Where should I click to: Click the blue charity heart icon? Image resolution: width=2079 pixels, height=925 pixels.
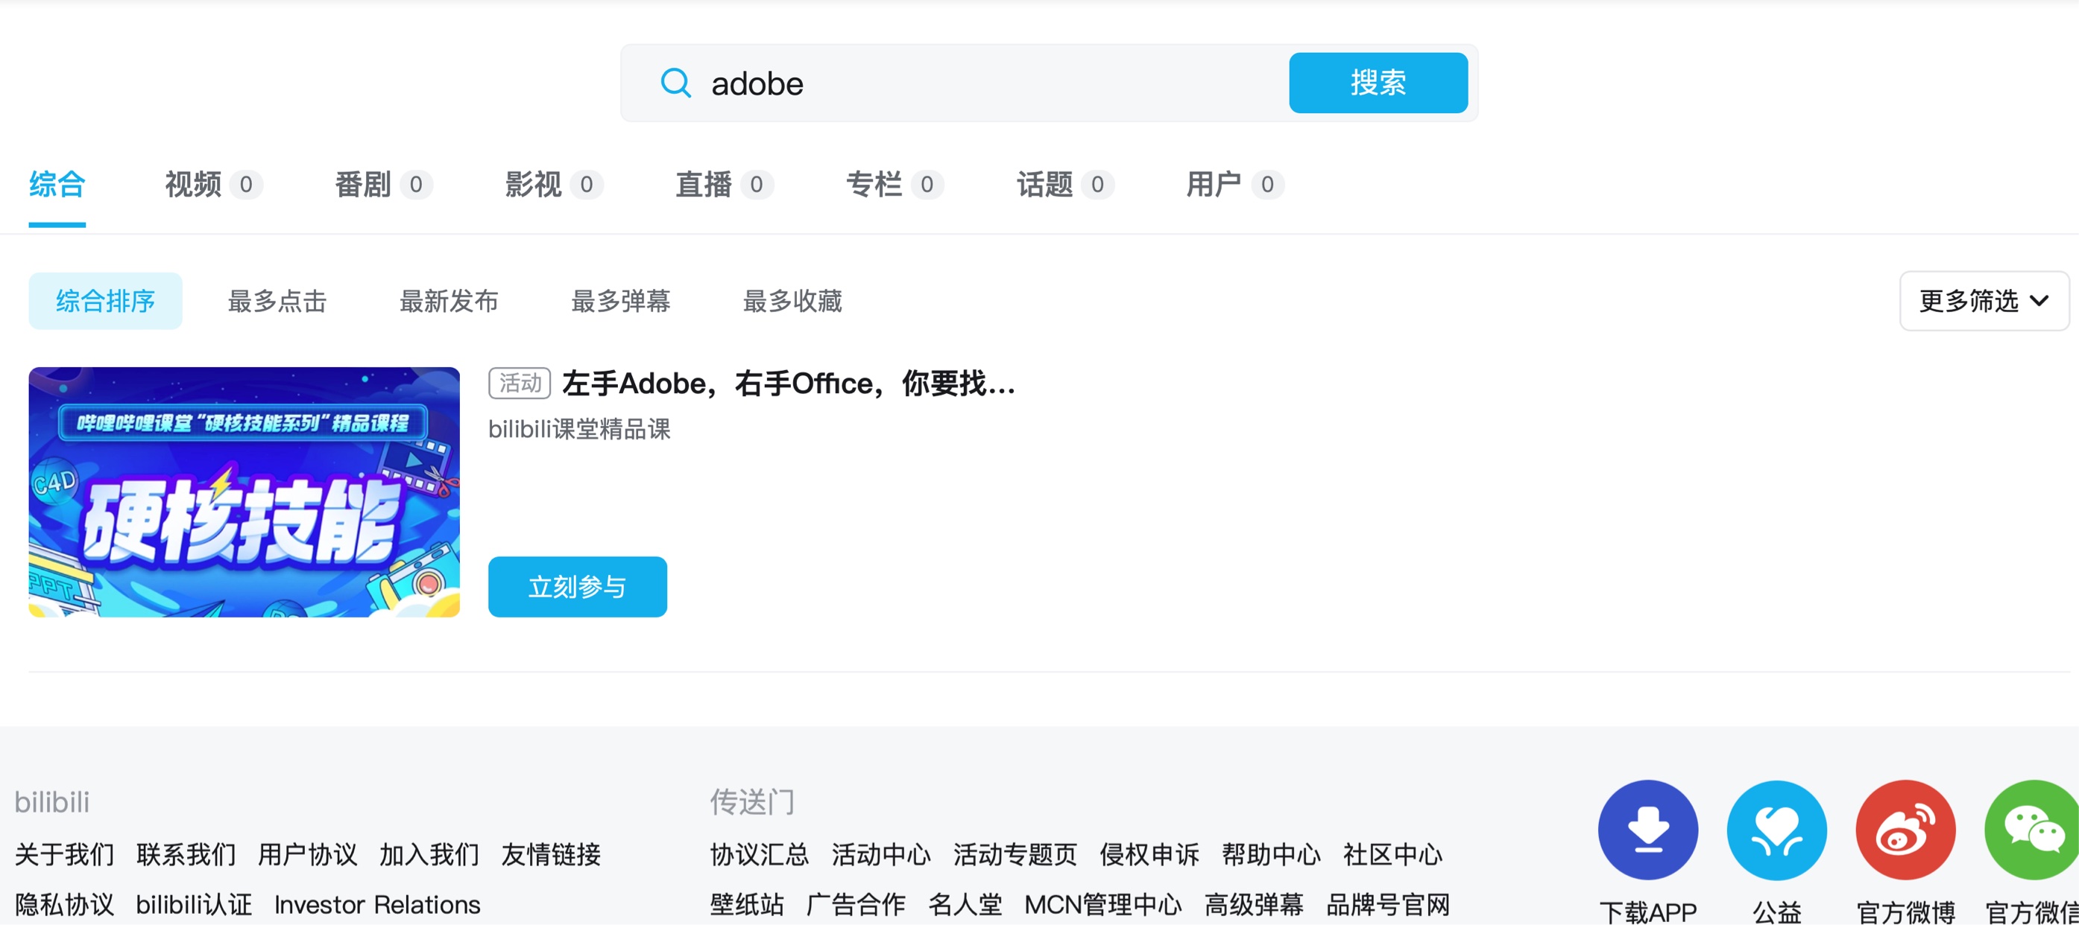coord(1776,830)
